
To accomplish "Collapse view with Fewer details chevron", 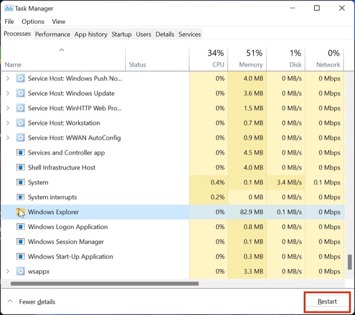I will pyautogui.click(x=10, y=301).
